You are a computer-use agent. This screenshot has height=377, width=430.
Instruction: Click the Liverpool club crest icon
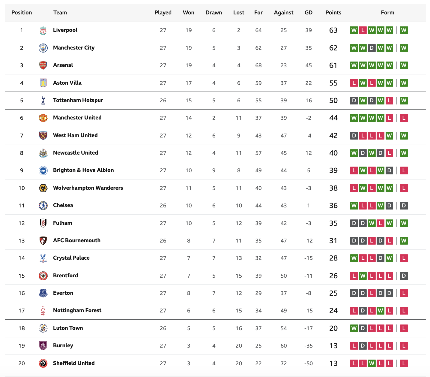(x=43, y=30)
